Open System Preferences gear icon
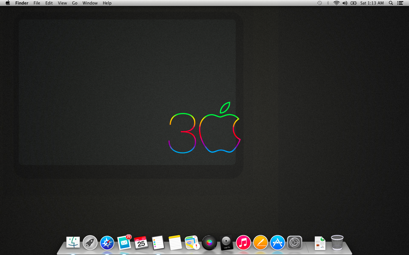Viewport: 409px width, 255px height. tap(295, 243)
